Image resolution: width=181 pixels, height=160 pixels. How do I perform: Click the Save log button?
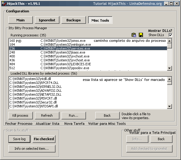(19, 139)
